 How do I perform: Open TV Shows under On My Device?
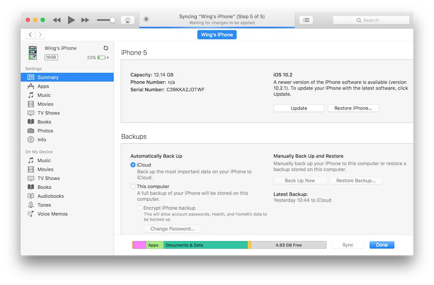pyautogui.click(x=67, y=178)
